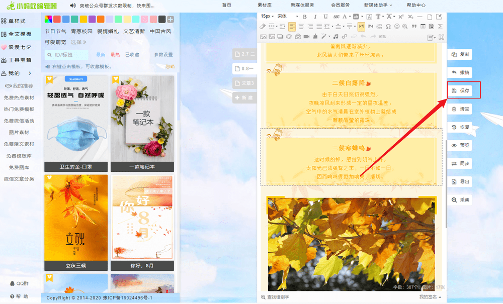Open the 素材库 top menu

(x=265, y=5)
